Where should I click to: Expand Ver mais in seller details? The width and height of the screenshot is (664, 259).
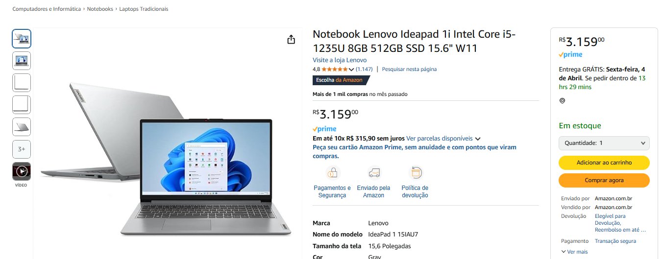574,252
